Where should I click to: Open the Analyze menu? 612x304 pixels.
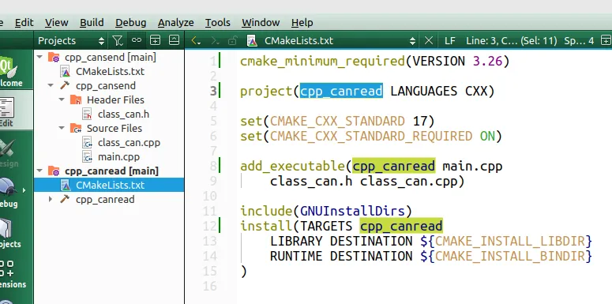(175, 23)
